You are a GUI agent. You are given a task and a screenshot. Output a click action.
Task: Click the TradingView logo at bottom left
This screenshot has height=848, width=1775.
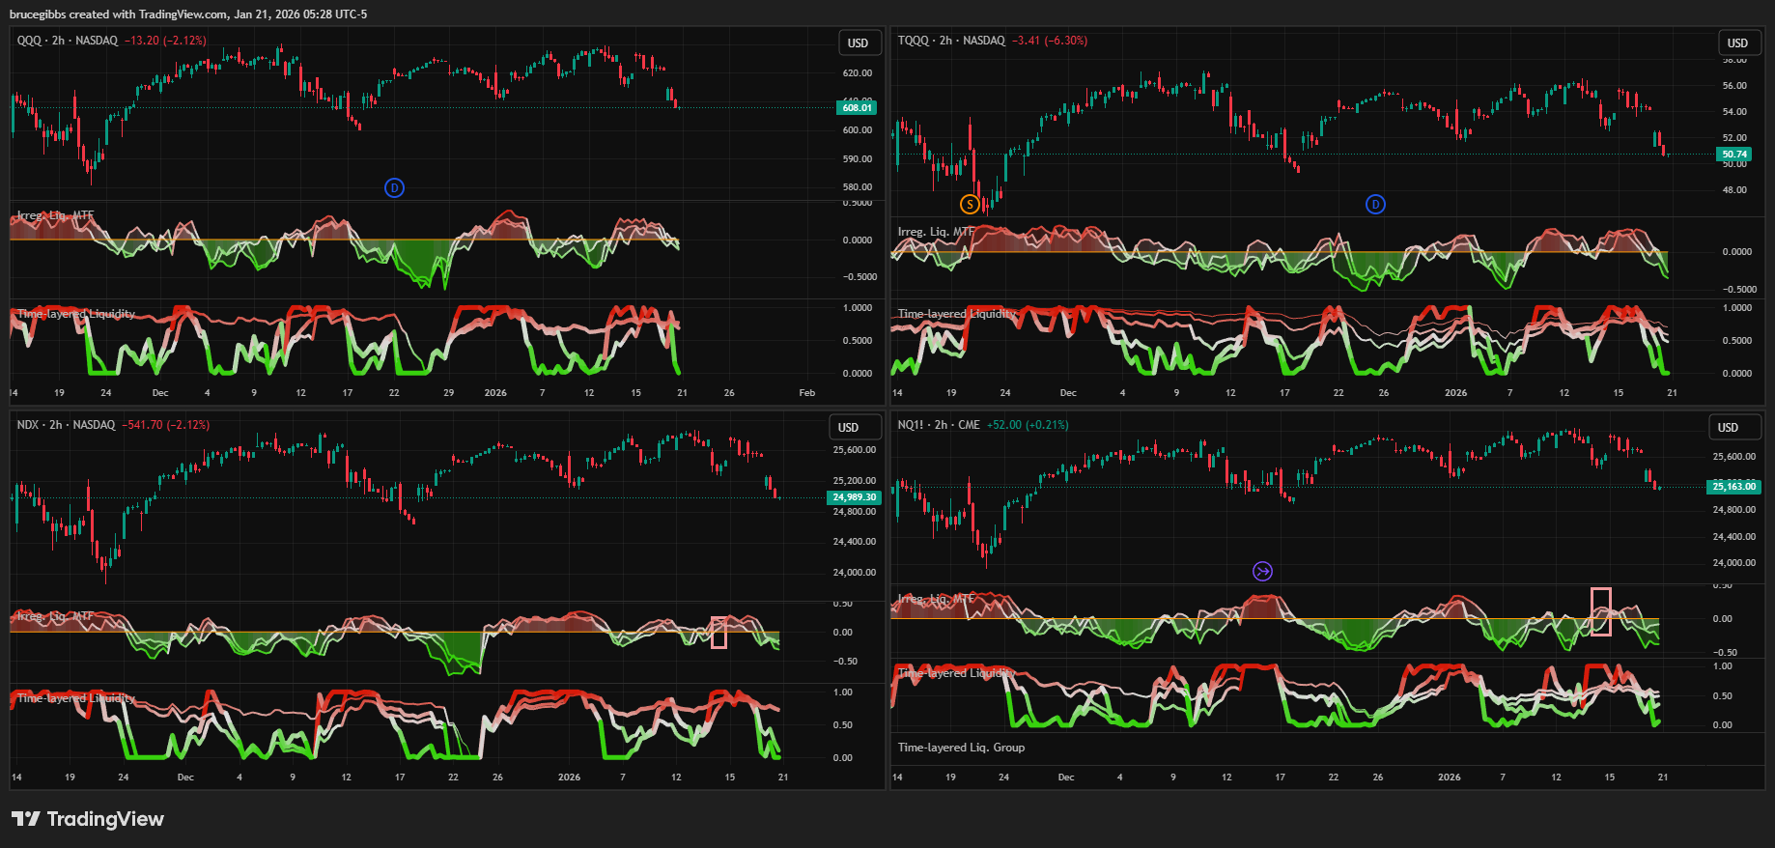coord(88,819)
